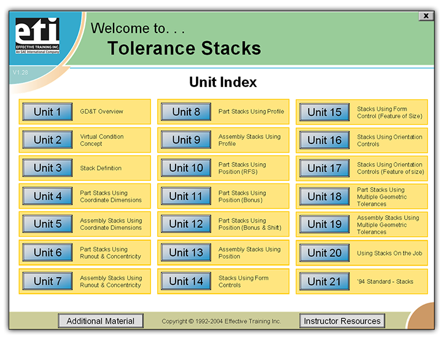Open the Additional Material section
The width and height of the screenshot is (444, 352).
click(x=101, y=321)
